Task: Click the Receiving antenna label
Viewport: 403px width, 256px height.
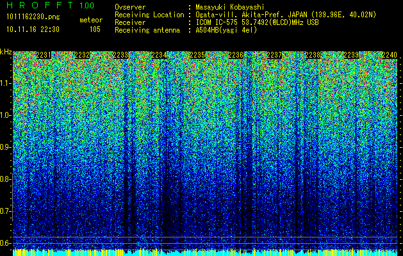Action: coord(147,30)
